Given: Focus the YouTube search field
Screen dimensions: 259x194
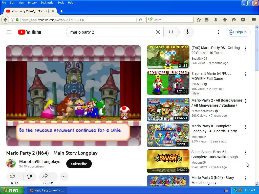Looking at the screenshot, I should 112,32.
